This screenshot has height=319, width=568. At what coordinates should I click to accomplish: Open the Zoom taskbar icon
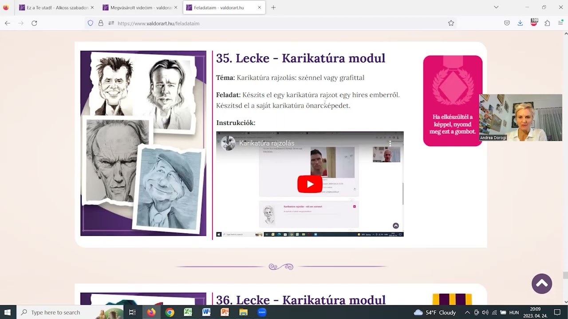click(x=262, y=312)
